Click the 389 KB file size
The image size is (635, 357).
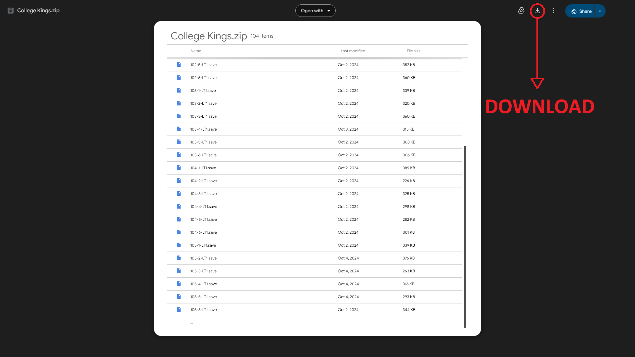click(409, 168)
